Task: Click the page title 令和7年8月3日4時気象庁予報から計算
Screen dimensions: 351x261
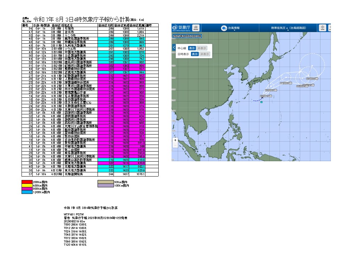Action: coord(81,19)
